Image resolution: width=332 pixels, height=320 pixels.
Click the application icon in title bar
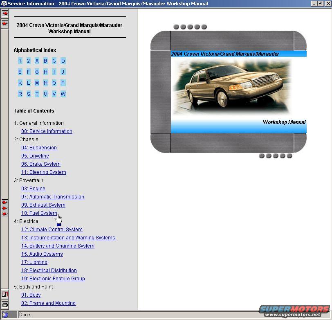coord(4,4)
